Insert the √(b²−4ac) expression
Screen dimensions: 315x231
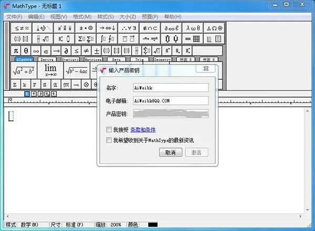pos(77,70)
